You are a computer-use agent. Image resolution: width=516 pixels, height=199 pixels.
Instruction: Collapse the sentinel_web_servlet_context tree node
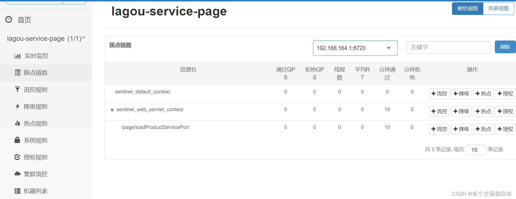click(x=112, y=110)
